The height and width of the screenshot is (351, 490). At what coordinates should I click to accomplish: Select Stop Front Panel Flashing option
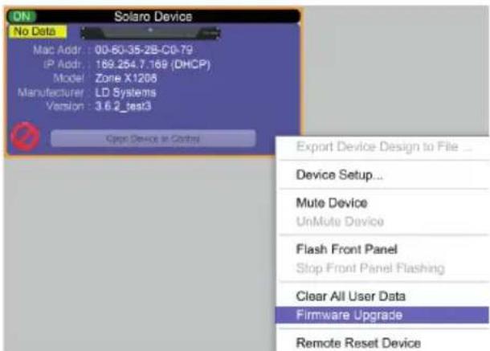point(382,268)
